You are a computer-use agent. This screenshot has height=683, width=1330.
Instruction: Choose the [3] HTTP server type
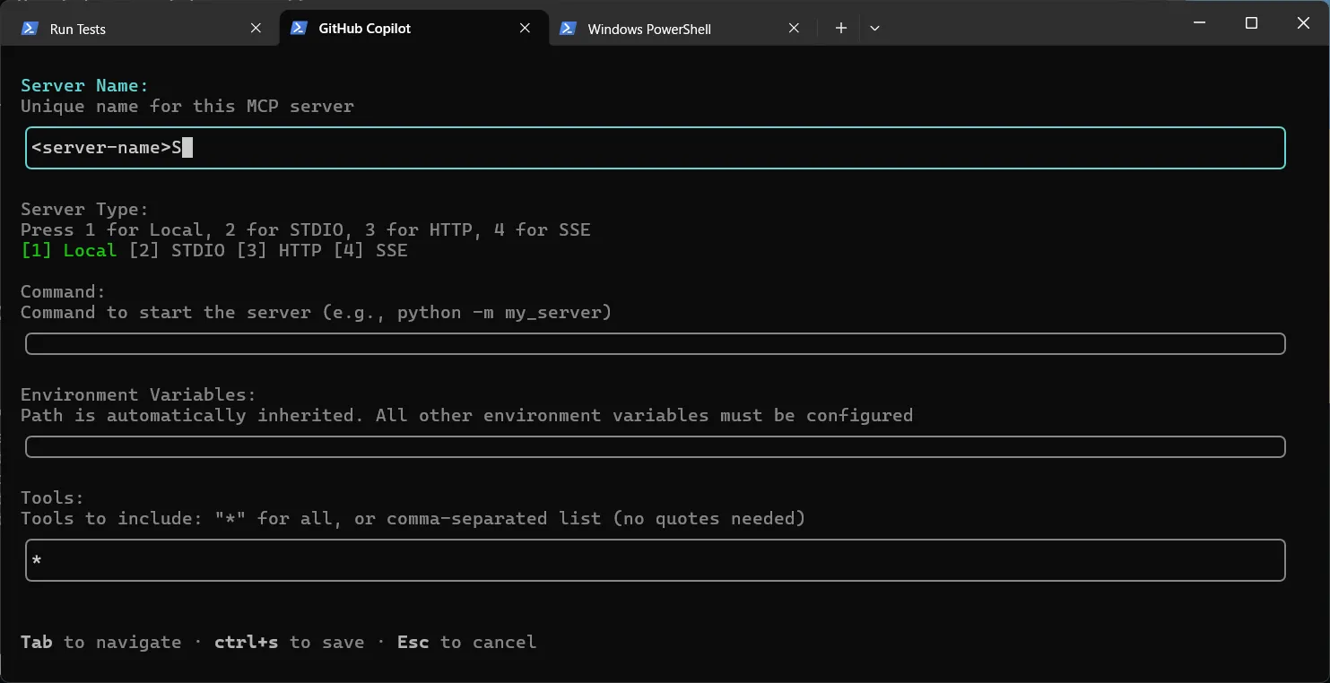279,250
